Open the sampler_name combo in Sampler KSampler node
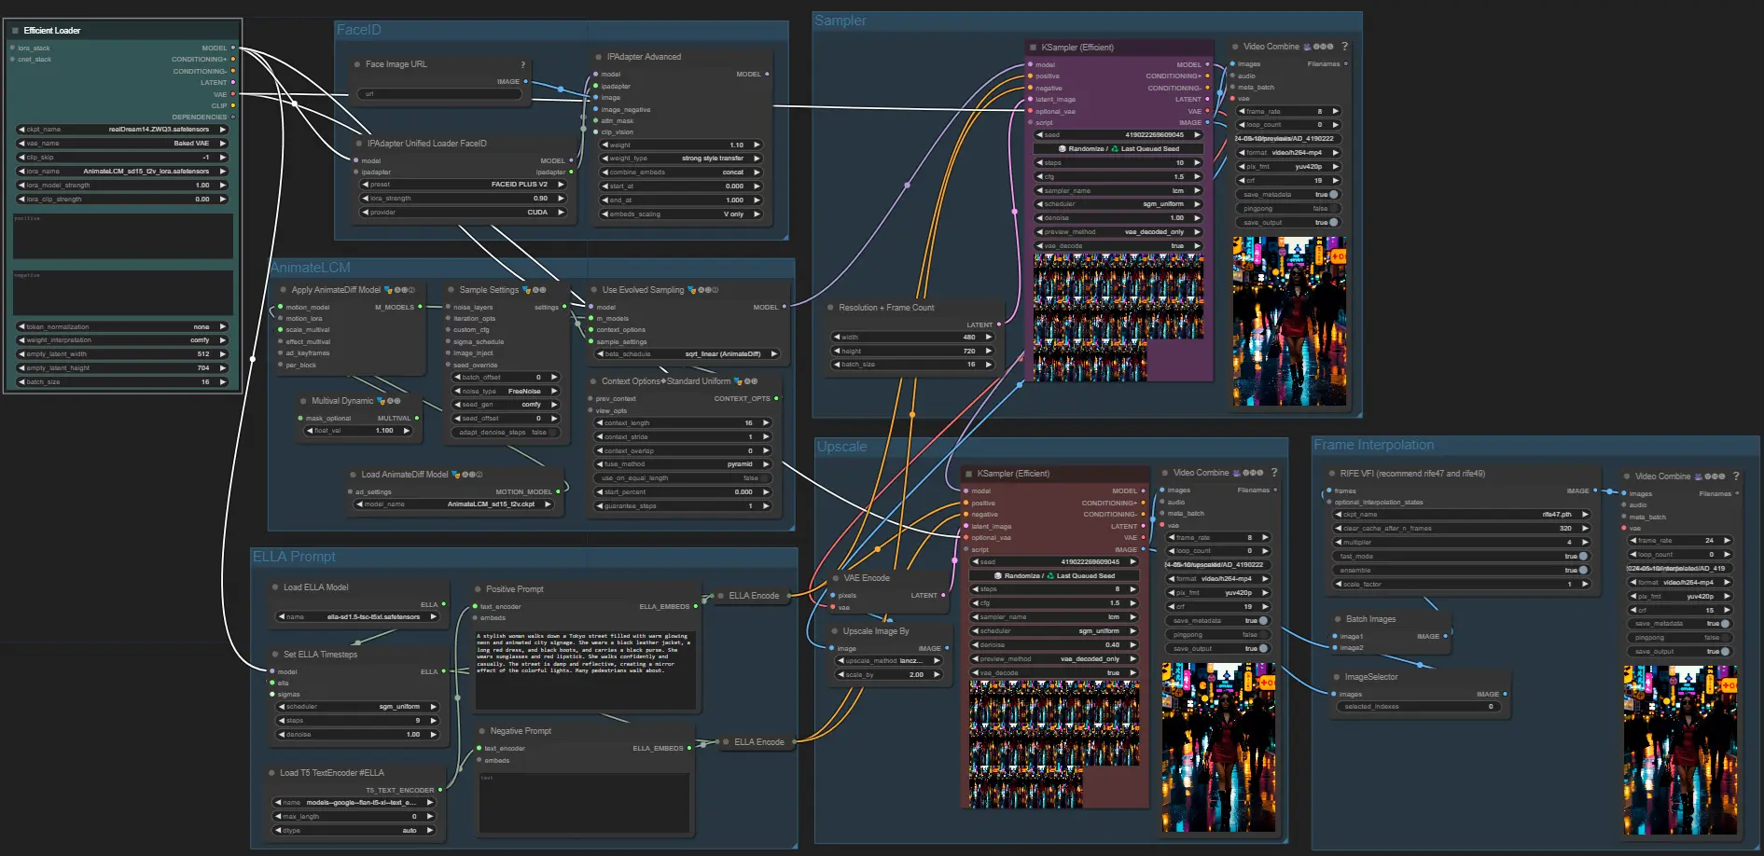Image resolution: width=1764 pixels, height=856 pixels. point(1118,190)
